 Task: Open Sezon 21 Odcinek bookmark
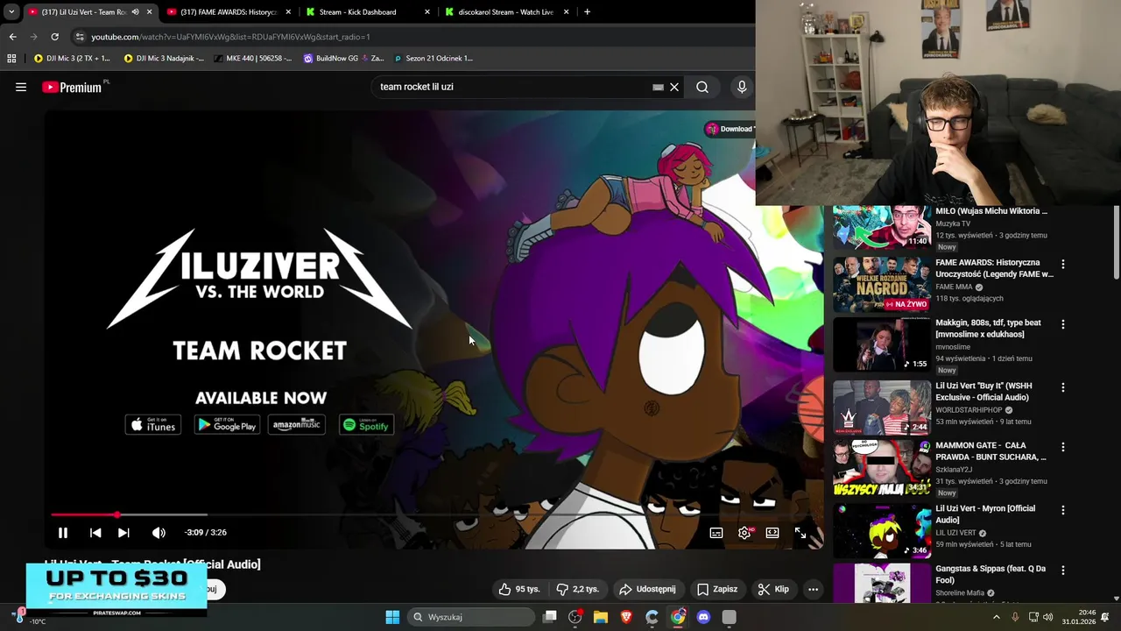tap(434, 59)
